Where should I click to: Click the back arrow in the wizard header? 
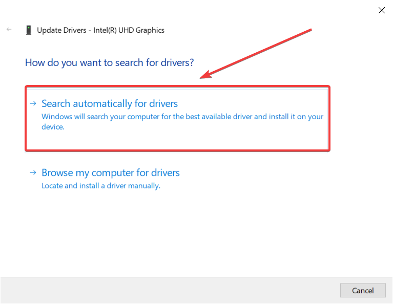tap(9, 30)
